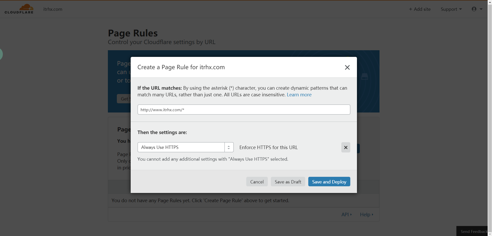Click Save and Deploy button
Viewport: 492px width, 236px height.
329,182
